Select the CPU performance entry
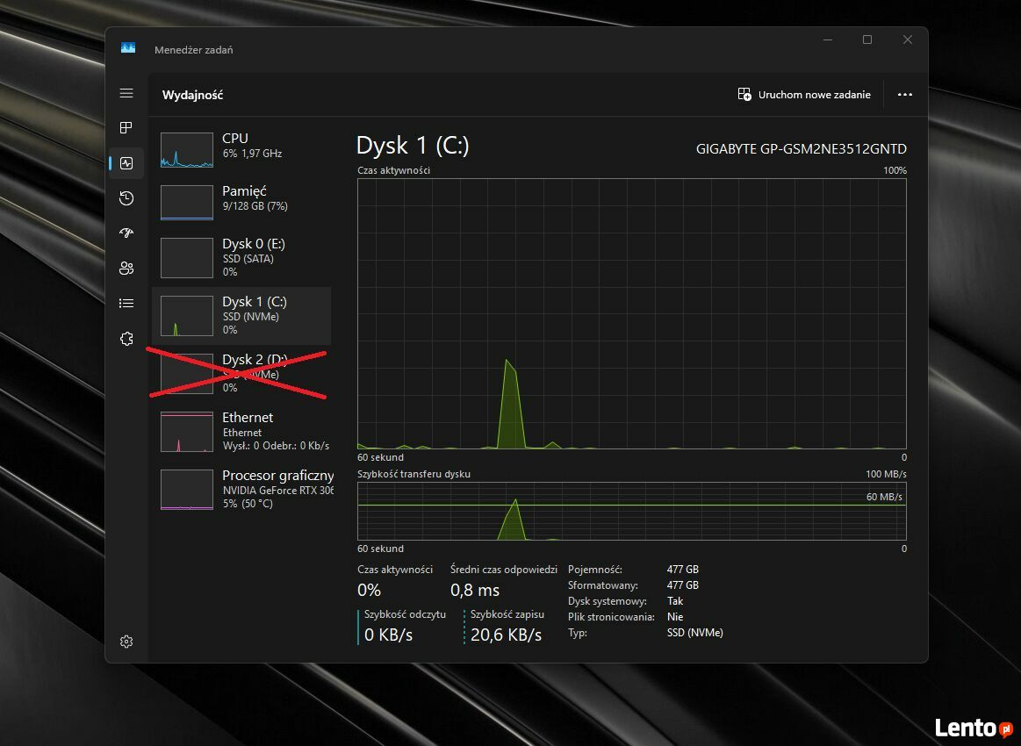This screenshot has width=1021, height=746. pyautogui.click(x=241, y=149)
